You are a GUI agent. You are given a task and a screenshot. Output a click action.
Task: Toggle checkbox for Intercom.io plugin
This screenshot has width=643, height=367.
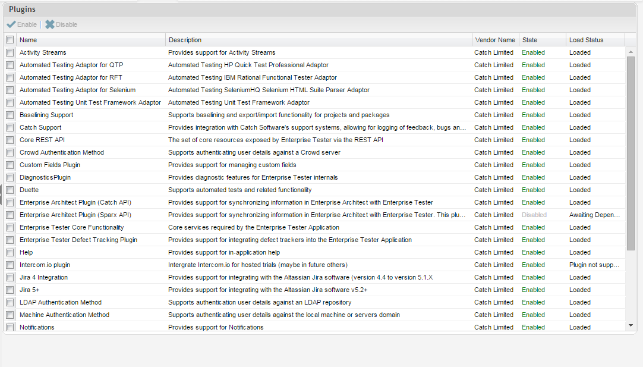[10, 265]
